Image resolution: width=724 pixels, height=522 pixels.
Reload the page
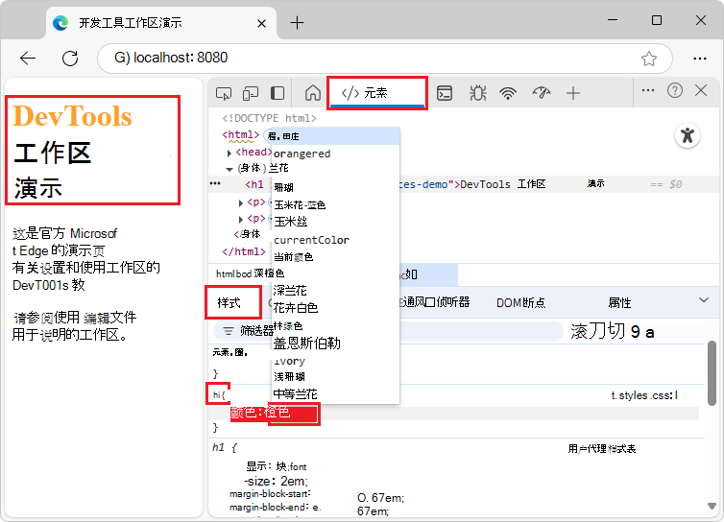click(70, 59)
